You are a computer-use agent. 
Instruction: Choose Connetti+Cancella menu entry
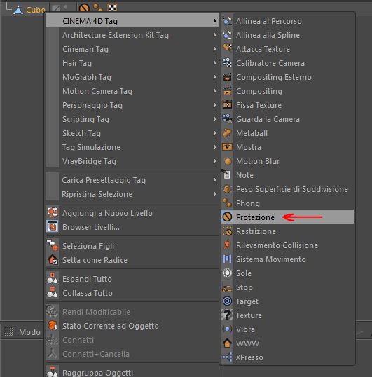pos(132,354)
